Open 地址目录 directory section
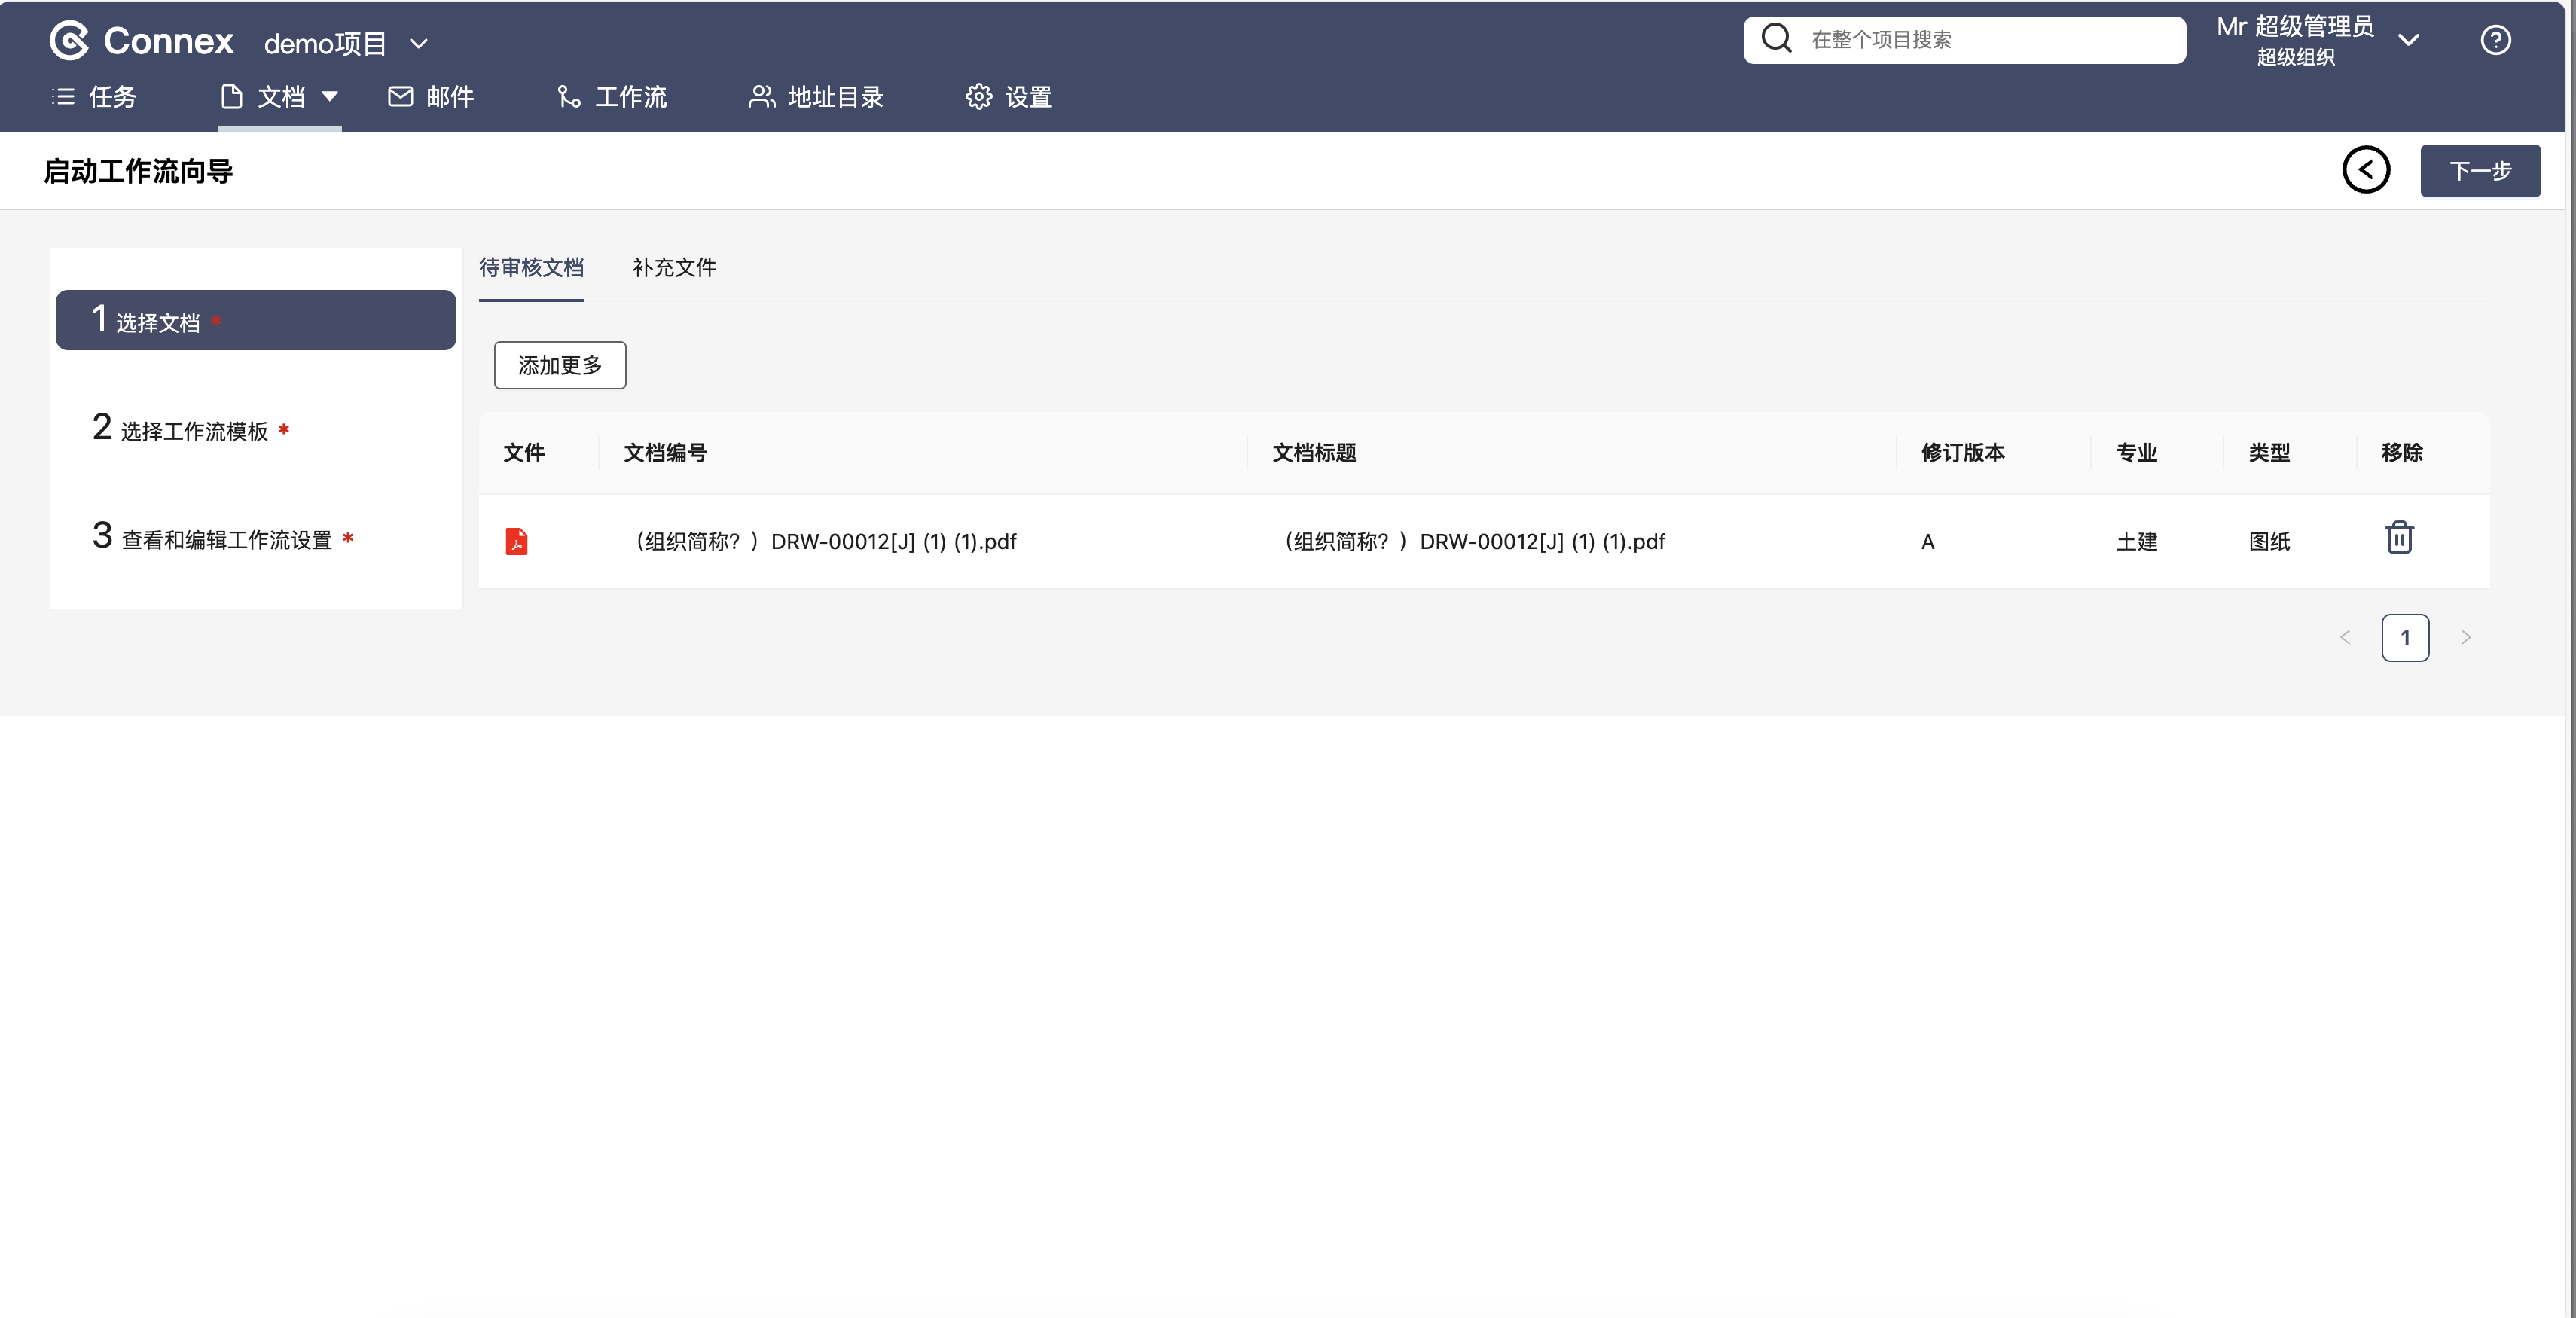This screenshot has height=1318, width=2576. (x=816, y=97)
